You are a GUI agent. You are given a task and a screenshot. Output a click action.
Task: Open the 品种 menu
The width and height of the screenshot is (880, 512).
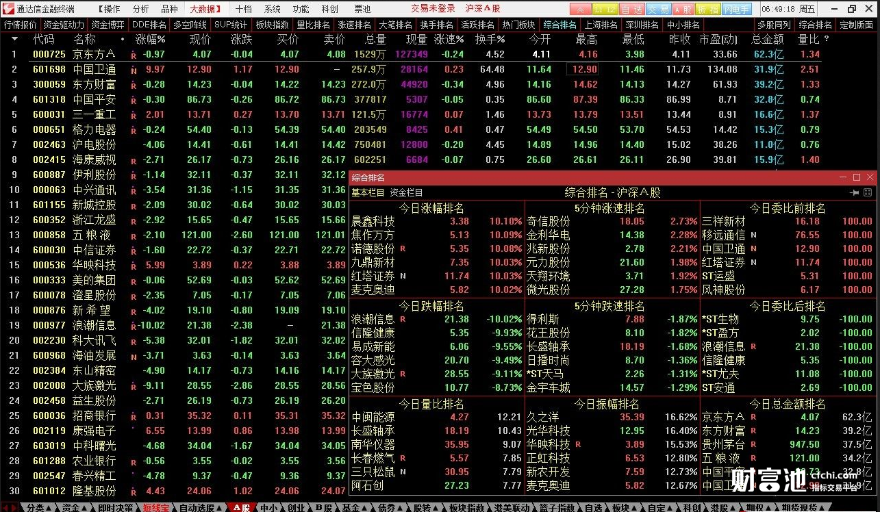pos(168,9)
